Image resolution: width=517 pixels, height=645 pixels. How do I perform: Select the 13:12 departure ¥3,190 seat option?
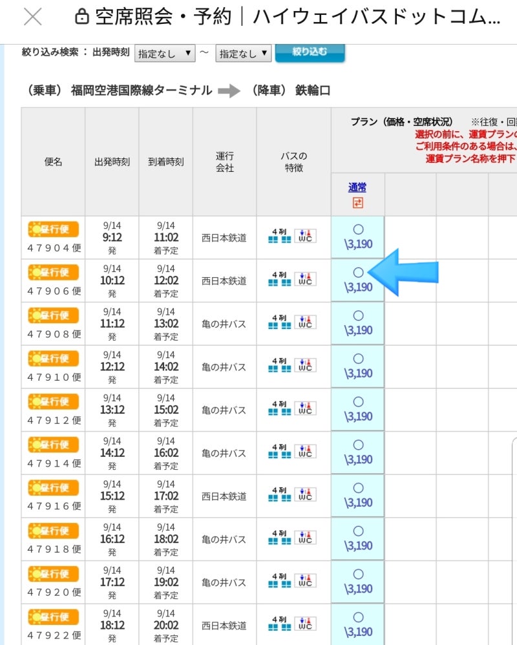click(358, 410)
